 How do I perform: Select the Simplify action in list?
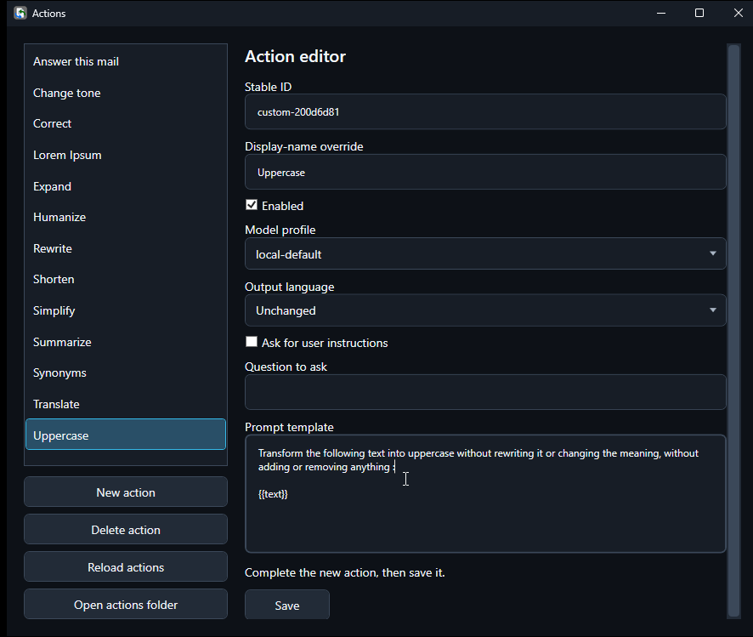pyautogui.click(x=125, y=310)
